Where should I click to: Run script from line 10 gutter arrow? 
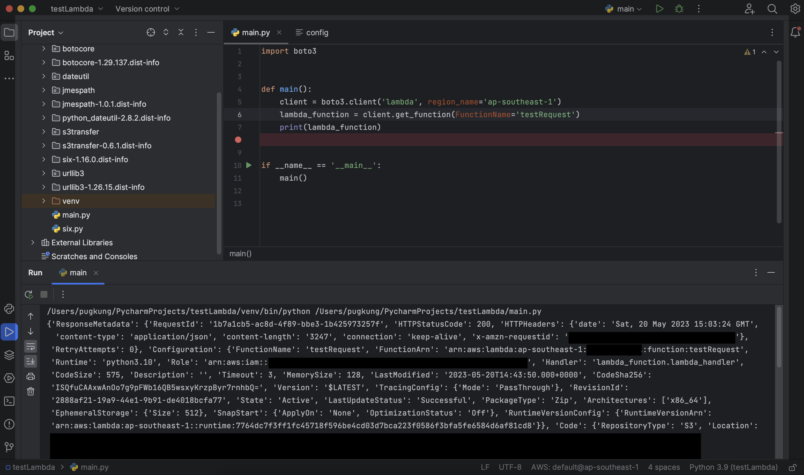pos(249,165)
